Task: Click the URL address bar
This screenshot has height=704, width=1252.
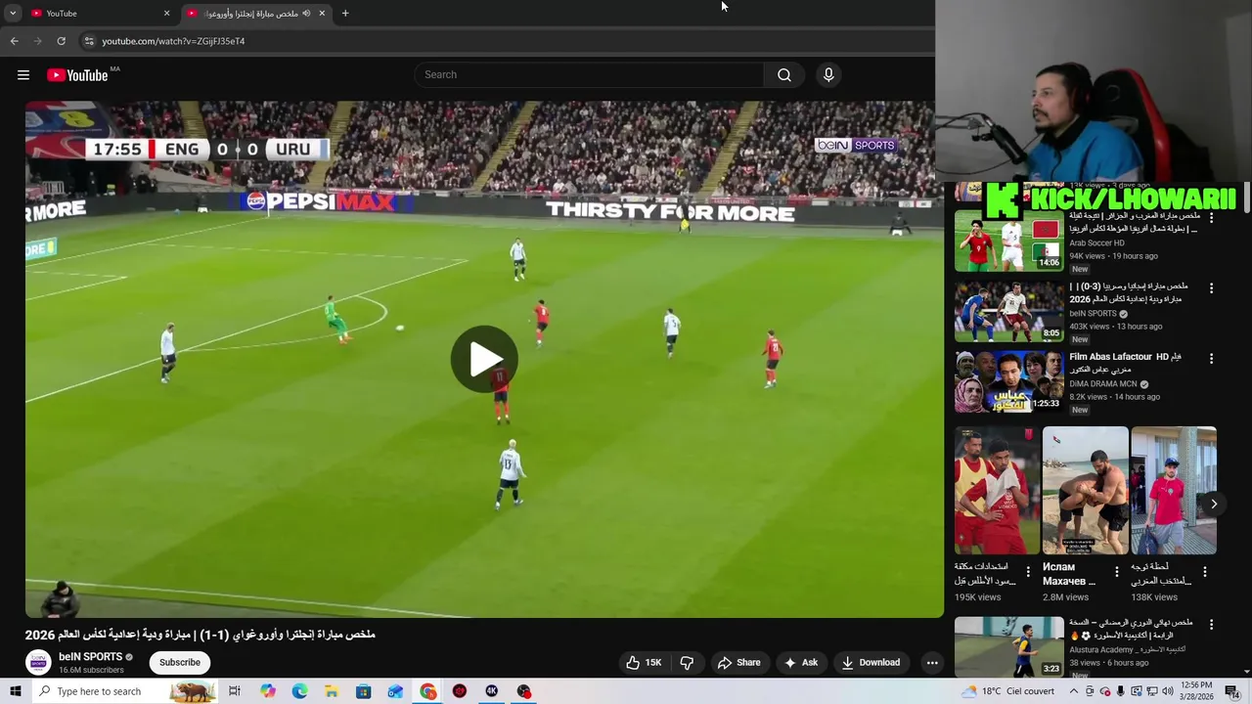Action: (509, 41)
